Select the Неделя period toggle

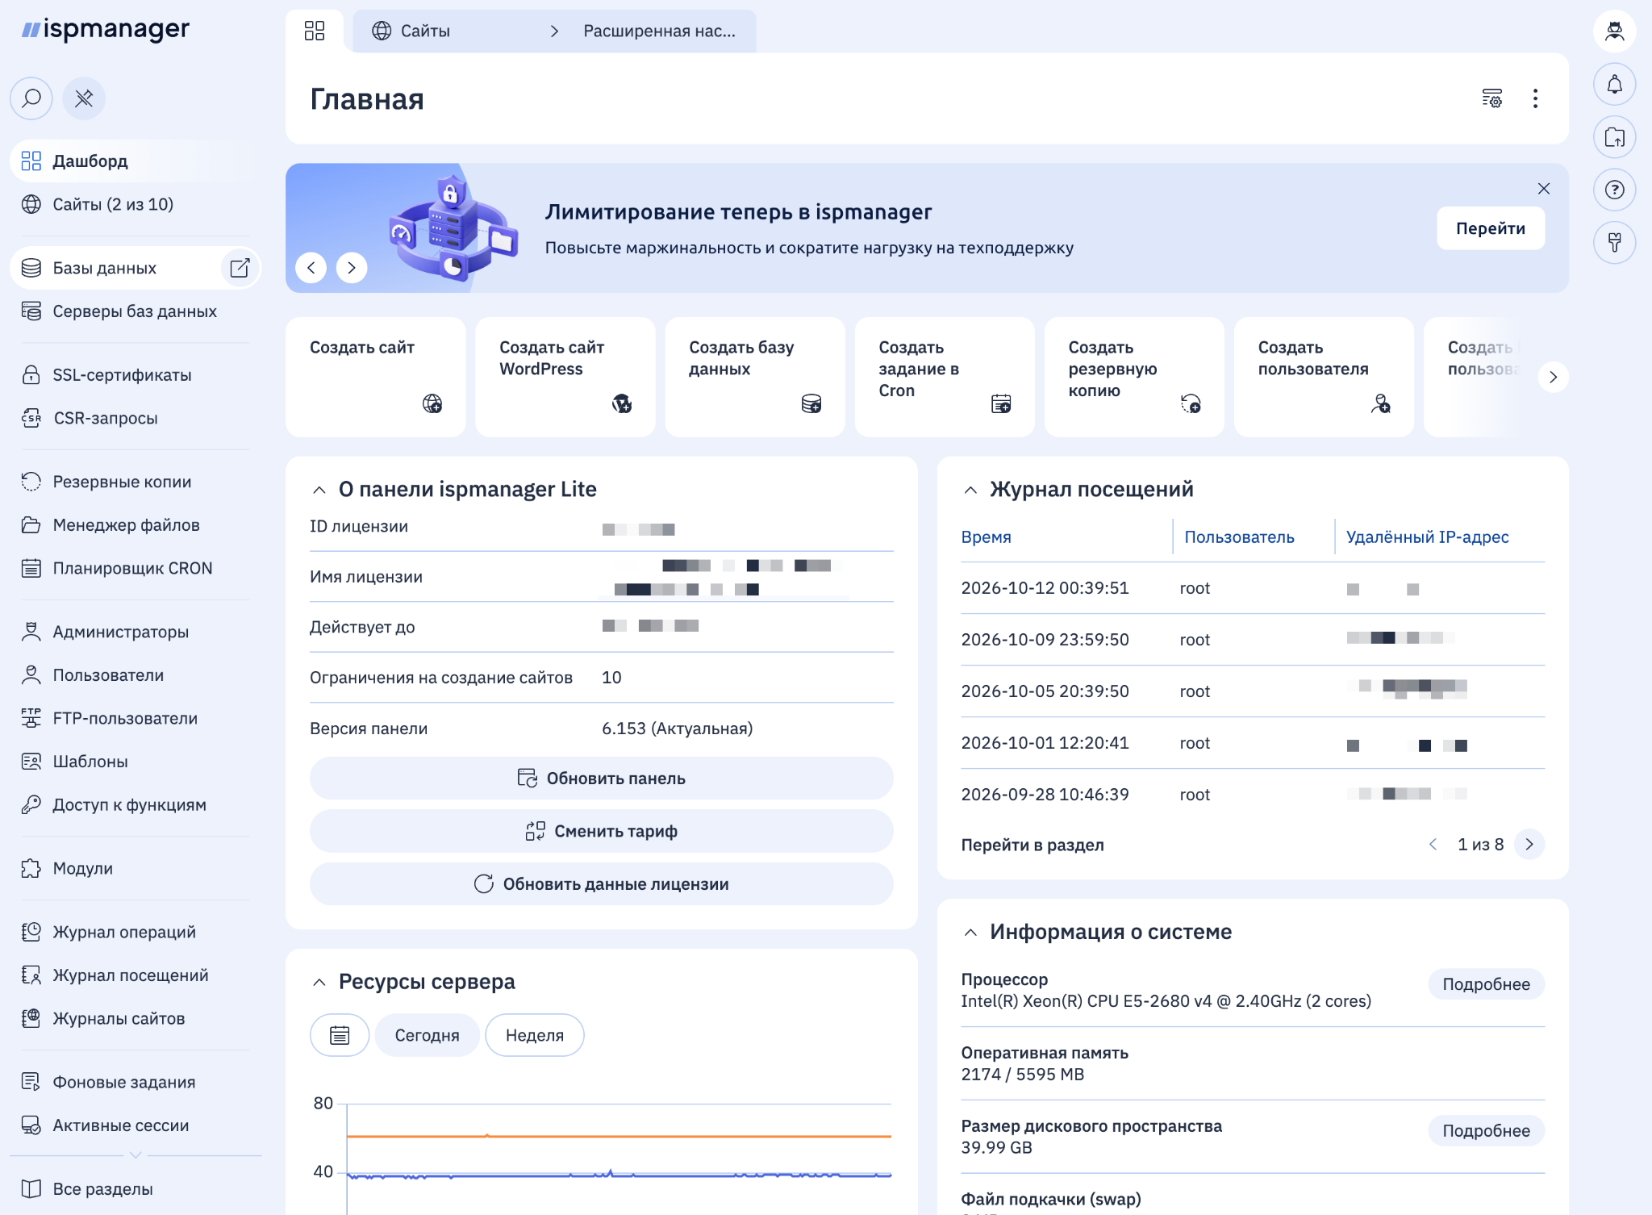click(x=535, y=1035)
